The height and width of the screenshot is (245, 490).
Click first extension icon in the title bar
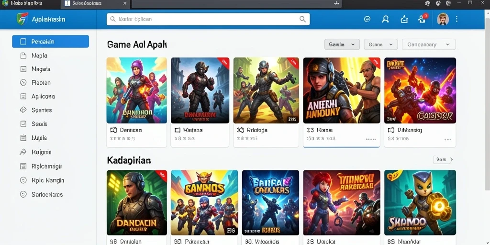tap(428, 3)
